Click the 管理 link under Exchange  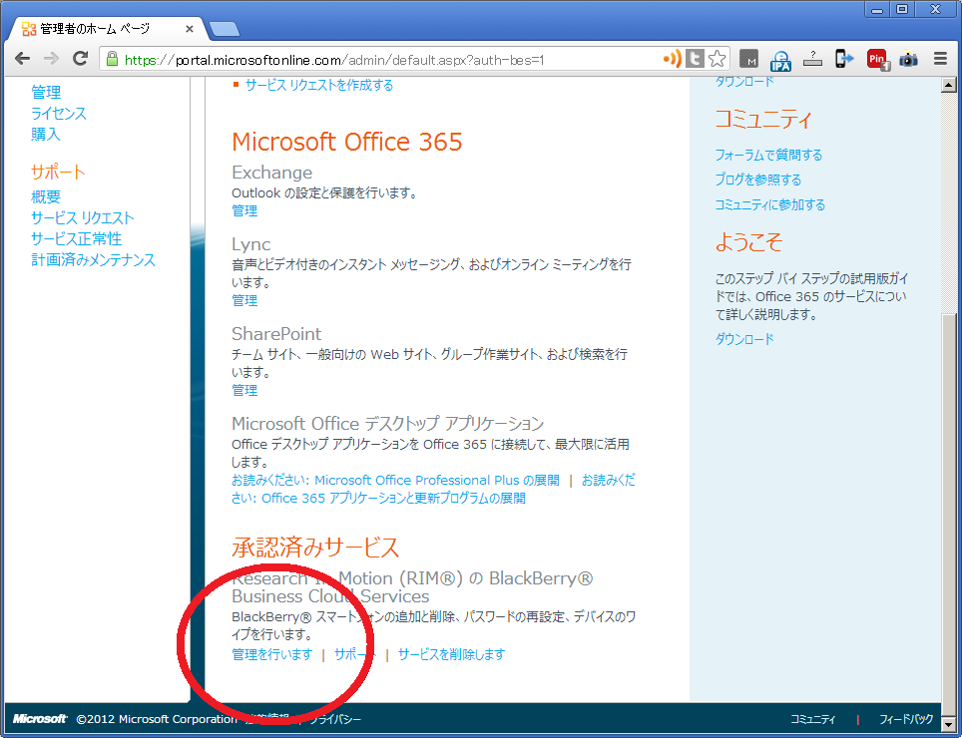point(244,210)
